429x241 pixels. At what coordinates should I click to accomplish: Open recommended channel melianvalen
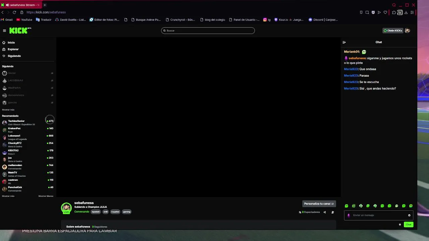(x=27, y=167)
